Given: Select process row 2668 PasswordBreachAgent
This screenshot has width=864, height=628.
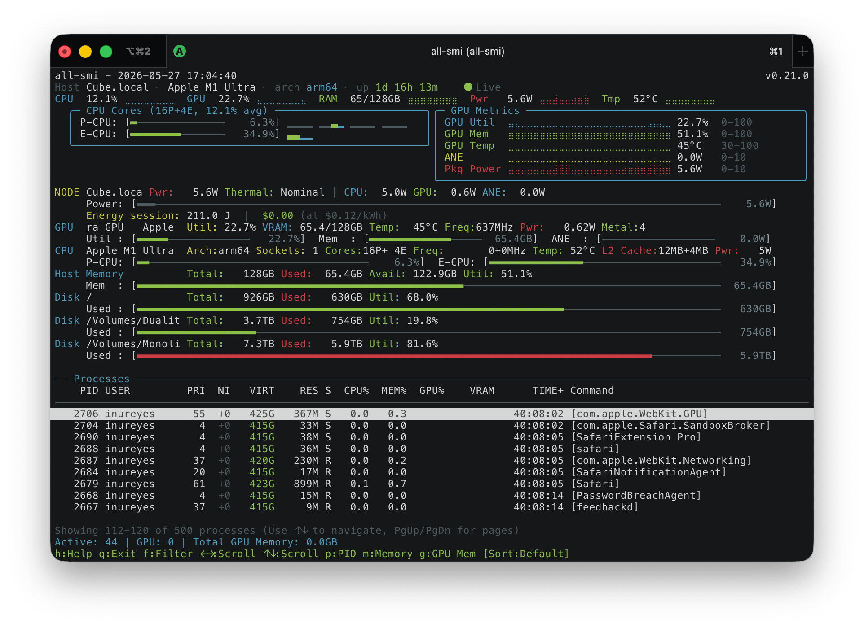Looking at the screenshot, I should [432, 496].
